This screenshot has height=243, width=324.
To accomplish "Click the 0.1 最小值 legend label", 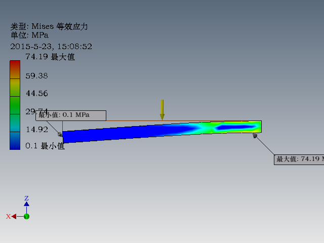I will [45, 146].
